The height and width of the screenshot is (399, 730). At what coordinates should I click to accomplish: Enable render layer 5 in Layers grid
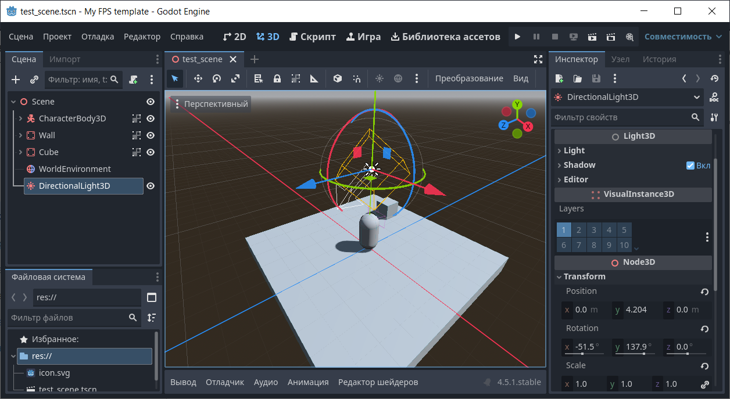tap(624, 230)
